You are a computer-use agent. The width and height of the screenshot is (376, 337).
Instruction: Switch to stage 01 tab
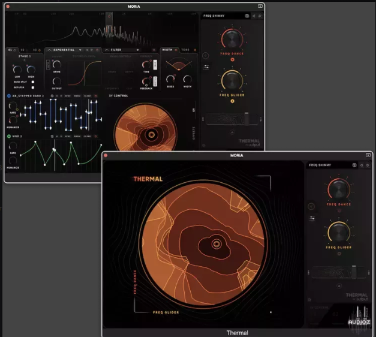(12, 50)
